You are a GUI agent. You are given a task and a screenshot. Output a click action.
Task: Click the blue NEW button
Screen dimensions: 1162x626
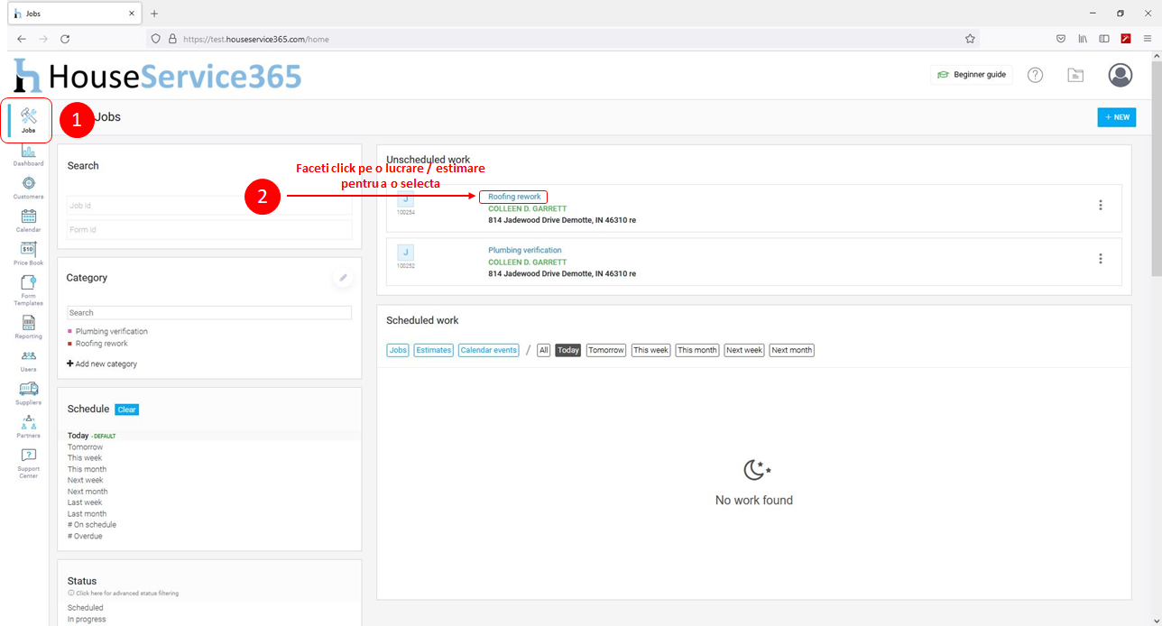1116,117
